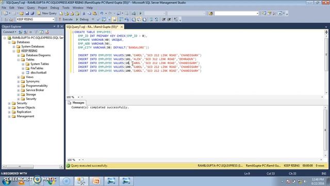The image size is (330, 186).
Task: Expand the Views folder
Action: point(19,77)
